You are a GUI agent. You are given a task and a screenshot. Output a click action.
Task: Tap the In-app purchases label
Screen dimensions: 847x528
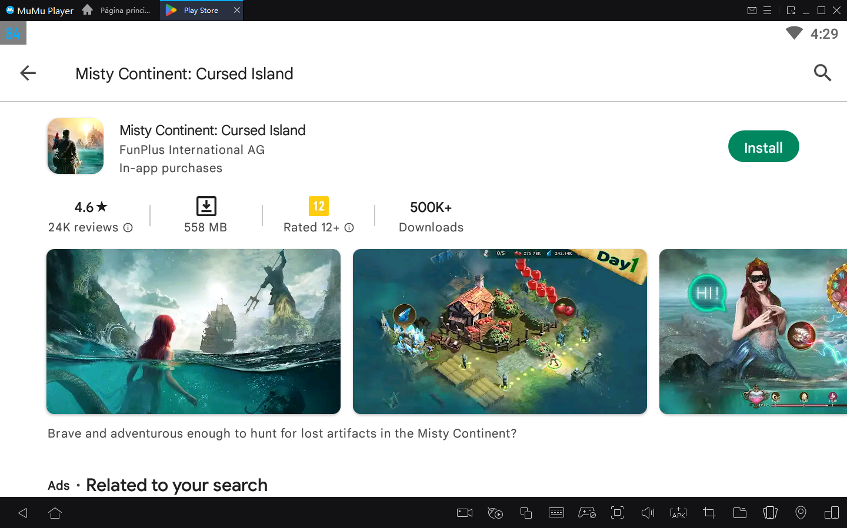[171, 168]
